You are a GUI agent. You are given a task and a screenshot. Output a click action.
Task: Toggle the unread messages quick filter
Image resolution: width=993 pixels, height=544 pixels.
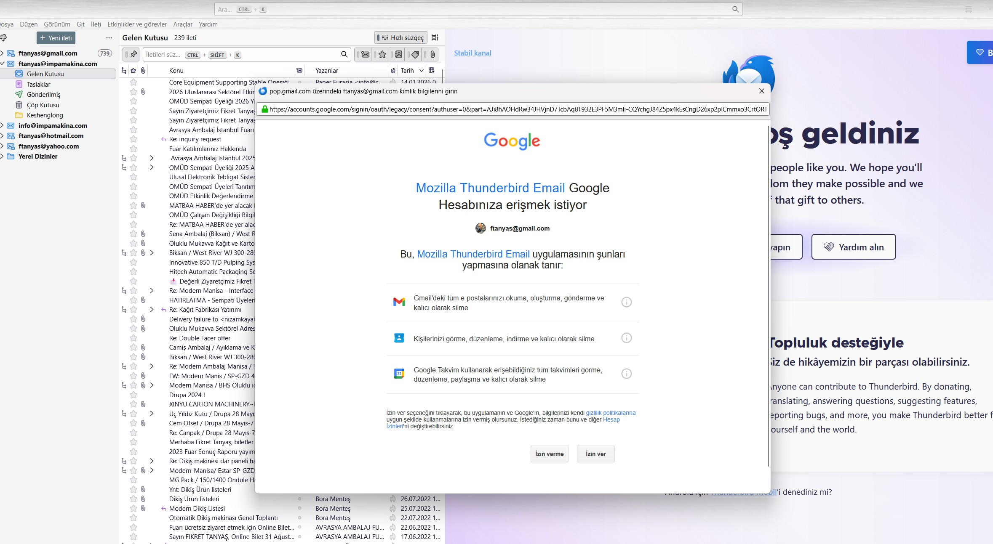click(x=365, y=54)
